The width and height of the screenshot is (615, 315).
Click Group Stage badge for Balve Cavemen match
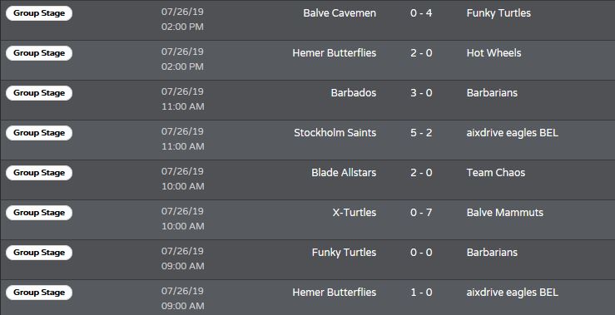click(39, 13)
